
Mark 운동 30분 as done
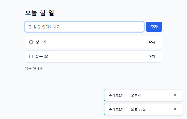31,57
